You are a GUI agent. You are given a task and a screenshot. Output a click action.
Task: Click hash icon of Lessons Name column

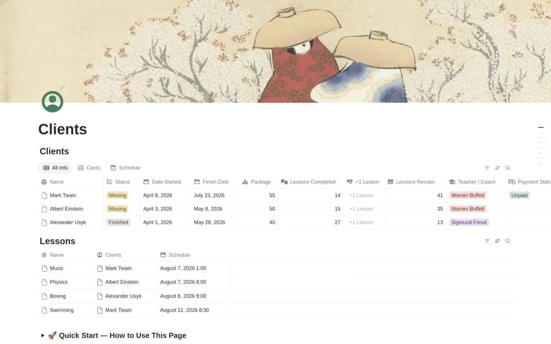[x=44, y=255]
